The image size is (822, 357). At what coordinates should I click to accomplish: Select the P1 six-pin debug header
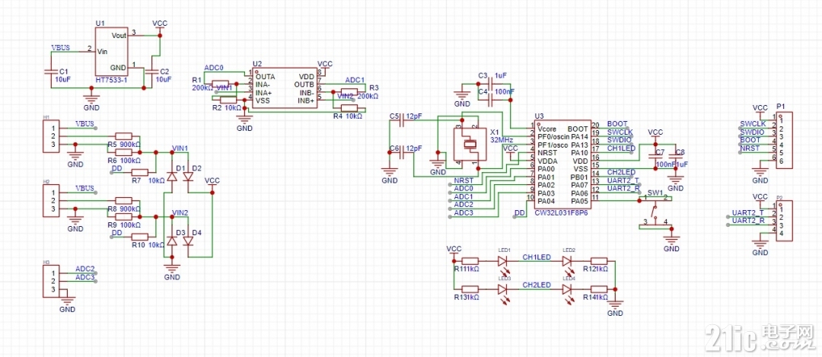(x=784, y=140)
